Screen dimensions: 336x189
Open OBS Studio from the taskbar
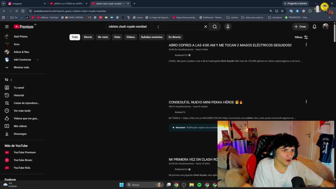point(184,185)
